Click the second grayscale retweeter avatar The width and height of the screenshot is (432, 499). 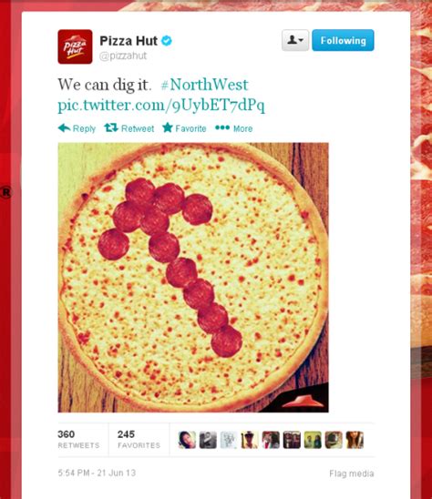(208, 440)
